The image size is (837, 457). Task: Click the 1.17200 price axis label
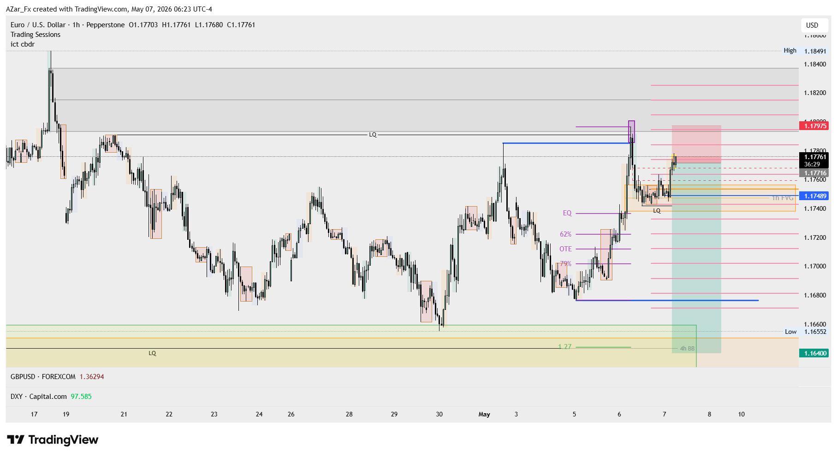(815, 237)
